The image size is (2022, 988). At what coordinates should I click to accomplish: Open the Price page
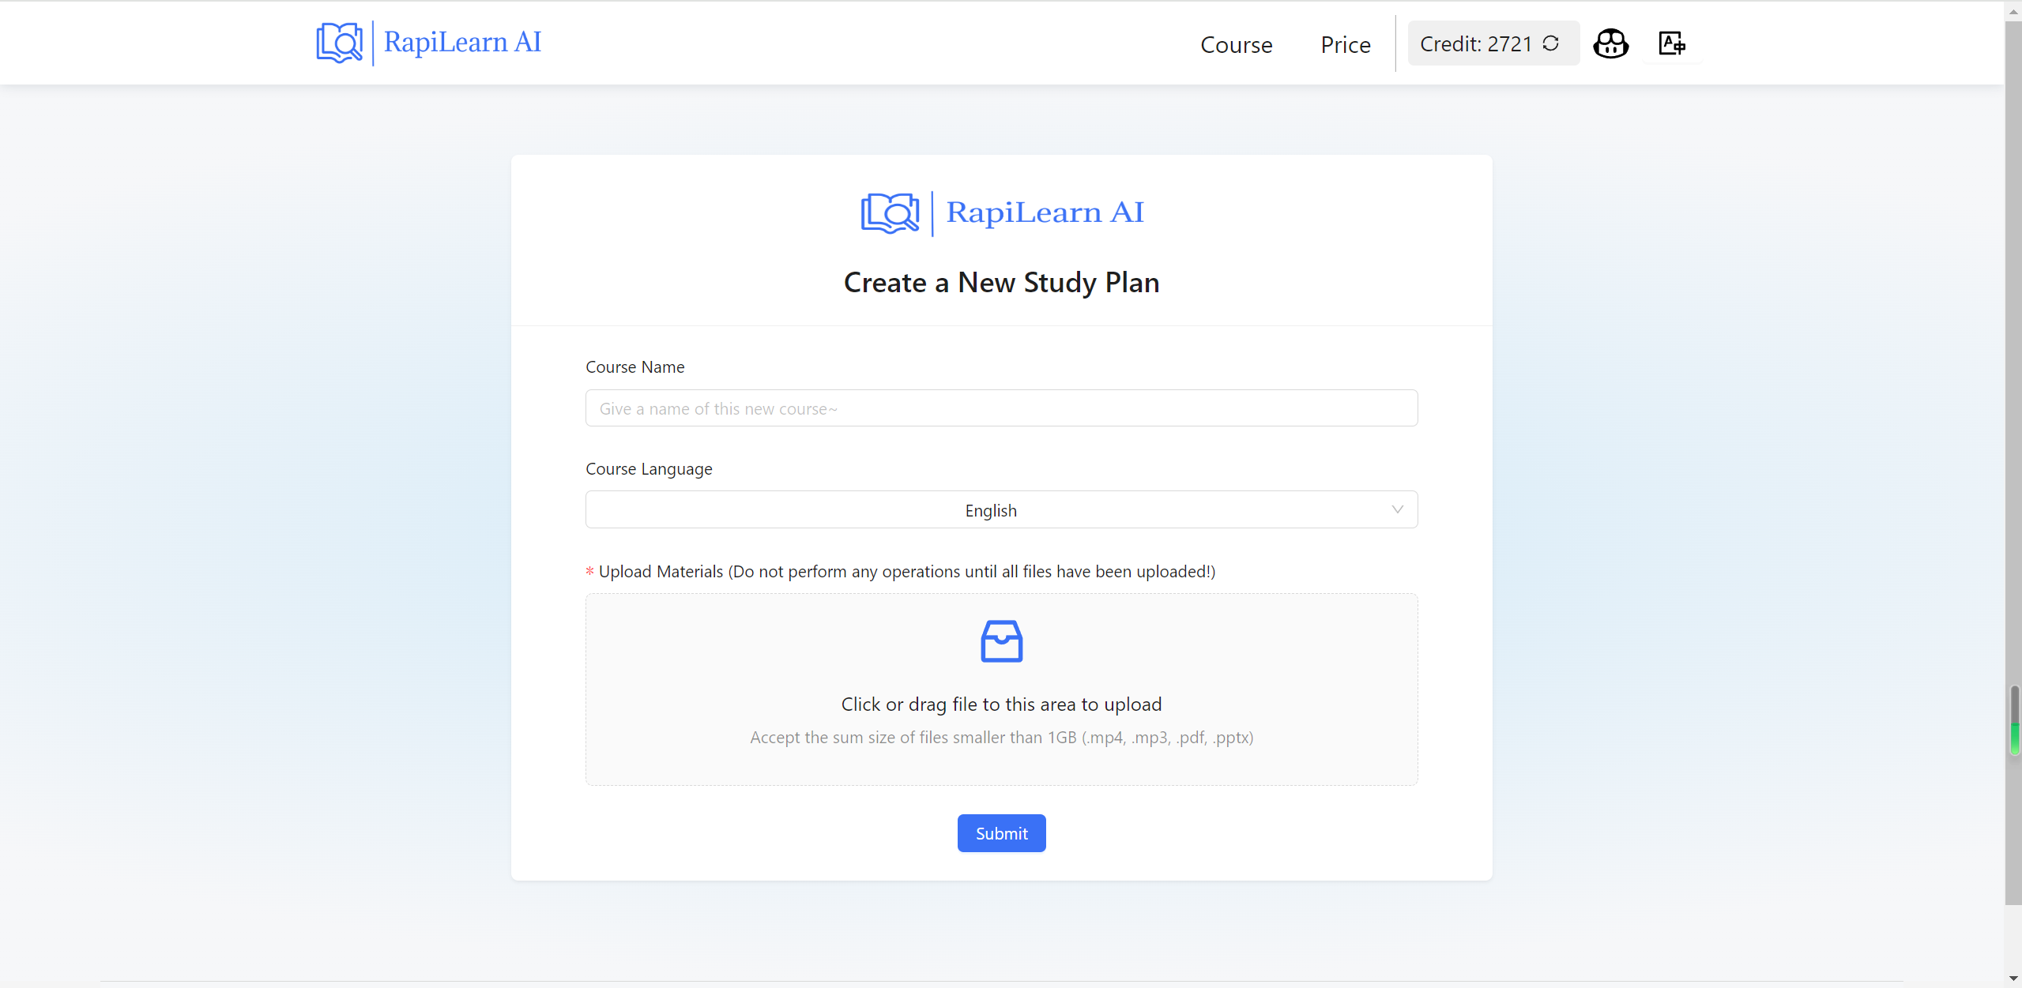(1345, 45)
